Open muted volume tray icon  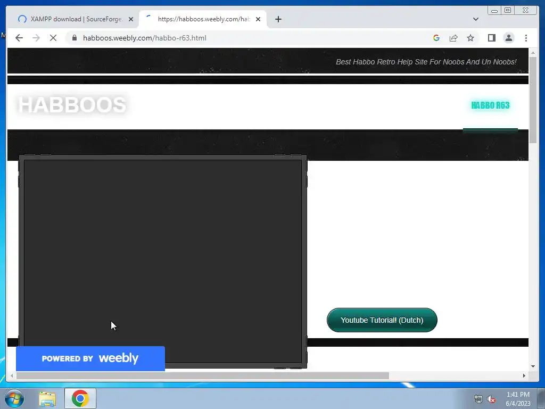(491, 399)
